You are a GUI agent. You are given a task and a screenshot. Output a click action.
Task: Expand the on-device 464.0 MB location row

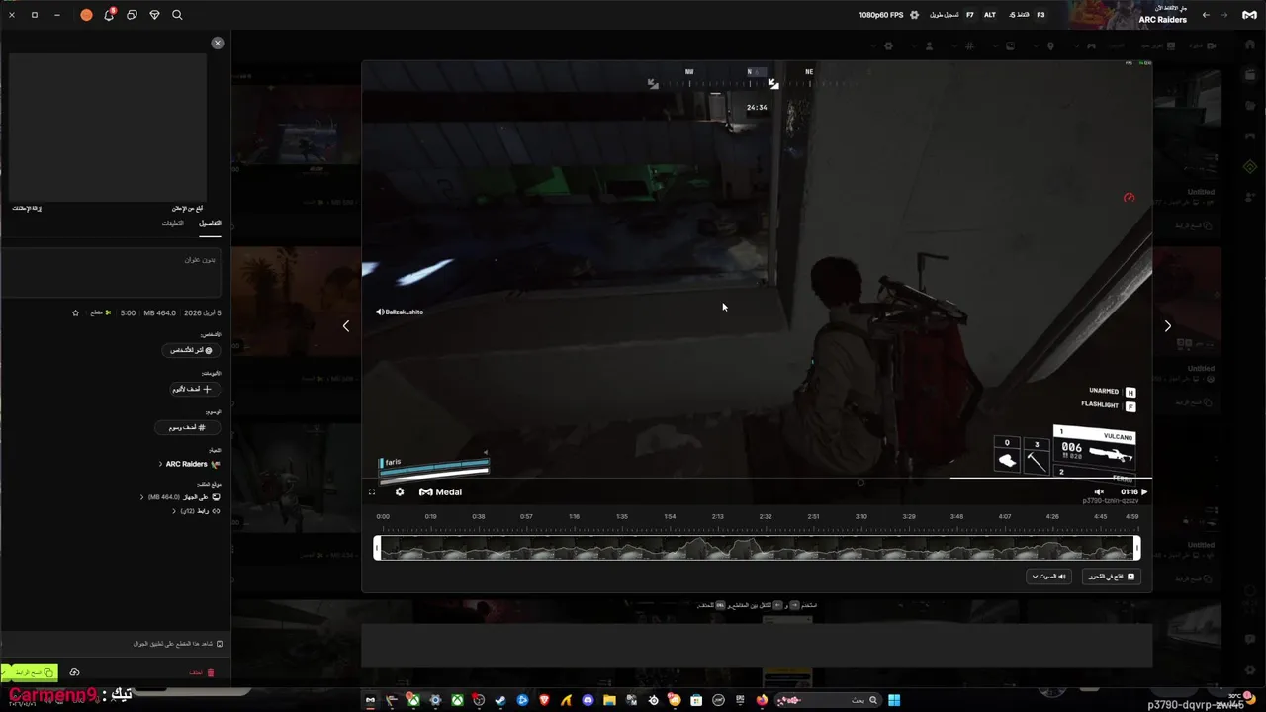point(181,497)
